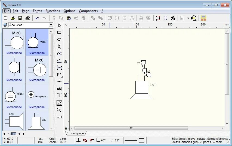232x146 pixels.
Task: Open the Forms menu
Action: [x=37, y=11]
